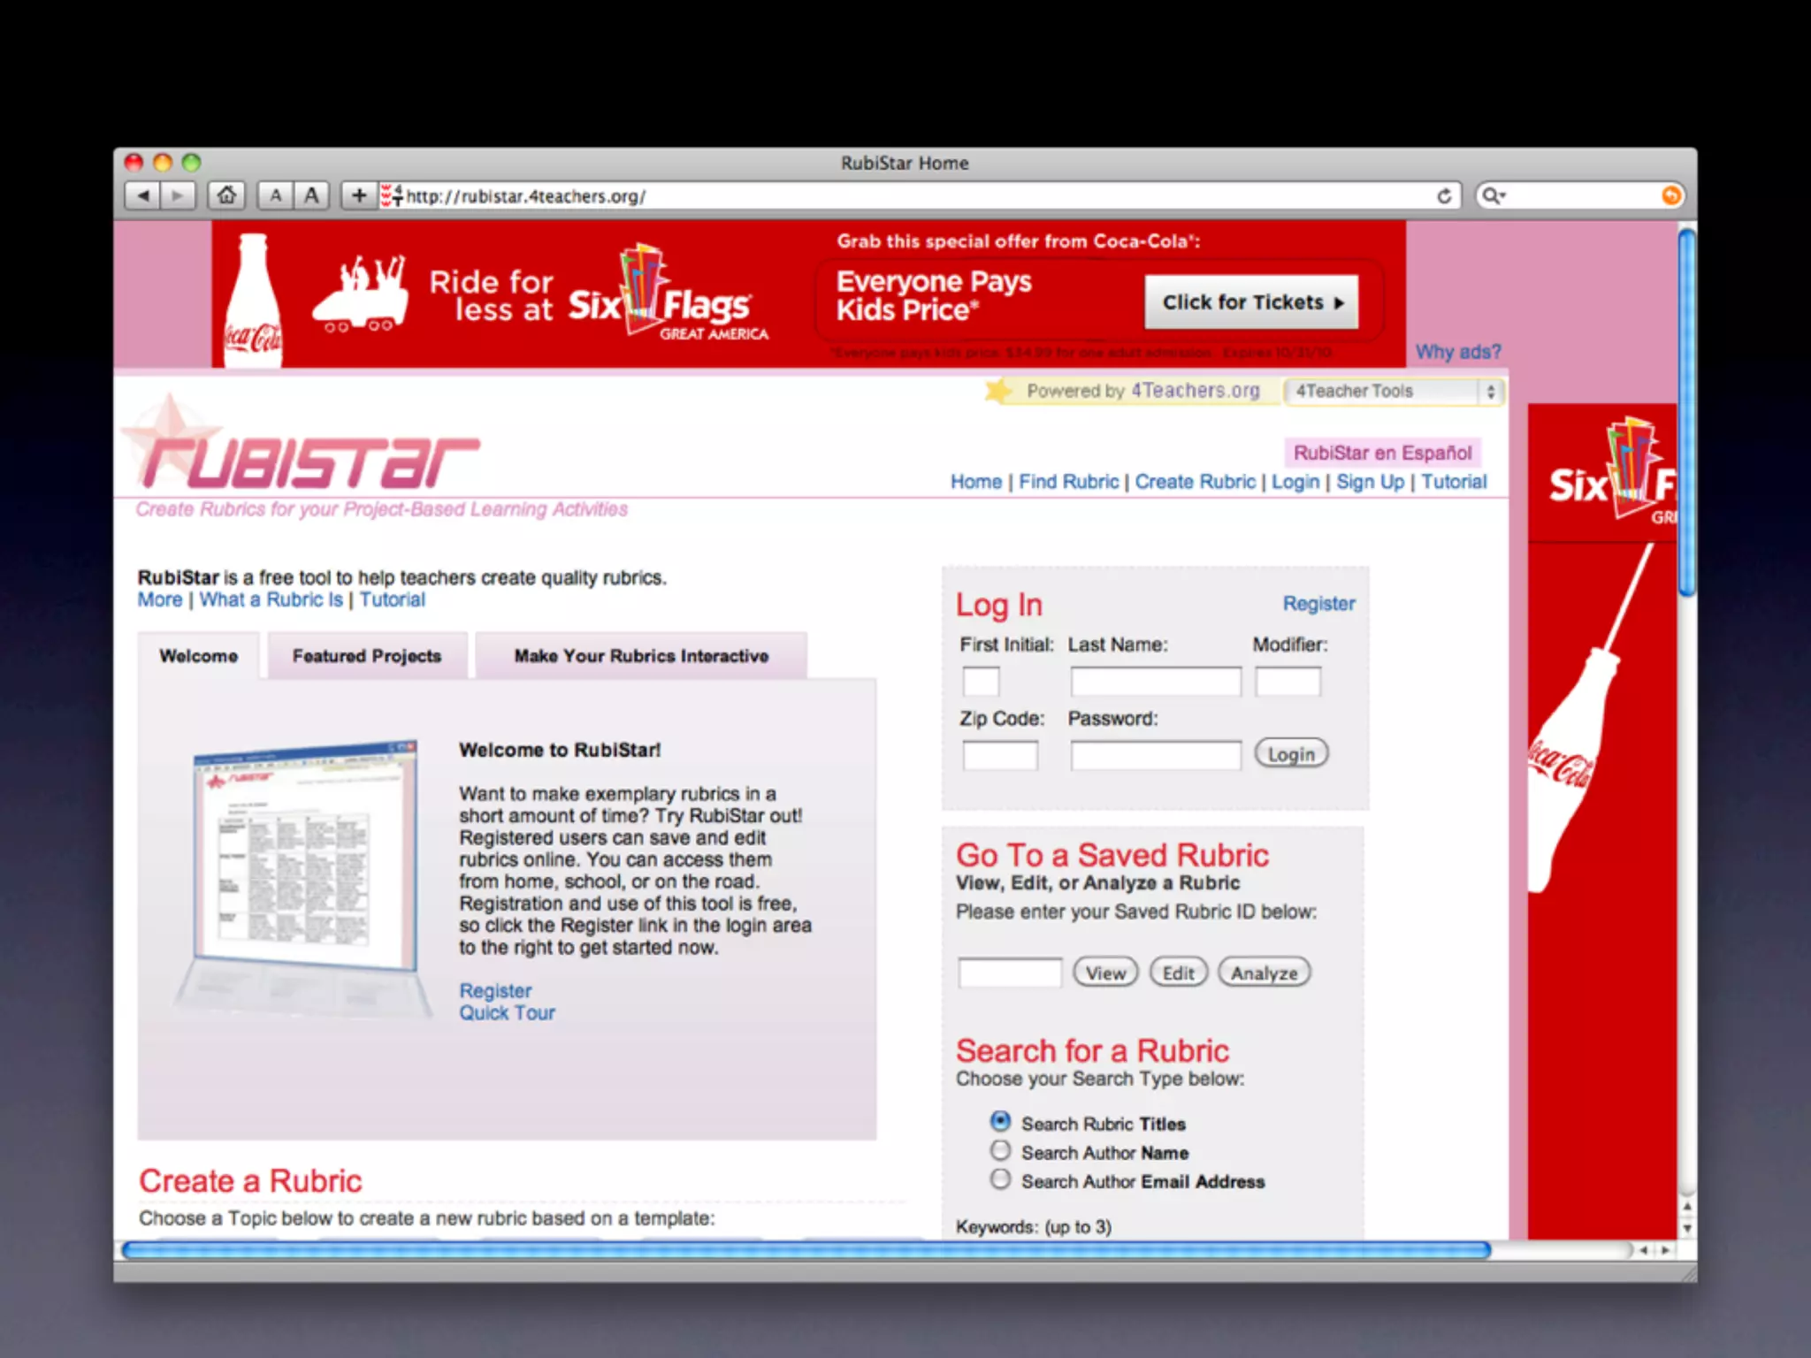Expand the search magnifier dropdown menu

click(1494, 195)
